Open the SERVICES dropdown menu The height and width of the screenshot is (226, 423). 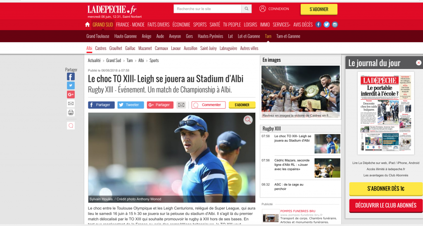[281, 24]
